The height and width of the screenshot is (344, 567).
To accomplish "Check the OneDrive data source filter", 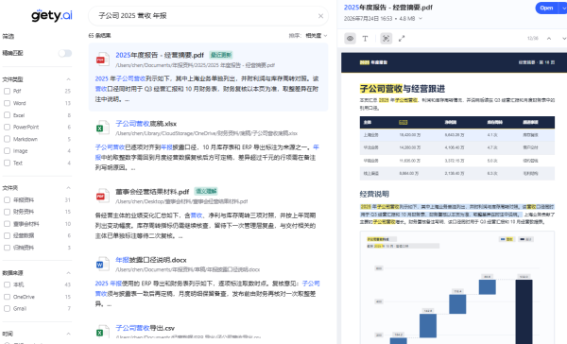I will [x=7, y=297].
